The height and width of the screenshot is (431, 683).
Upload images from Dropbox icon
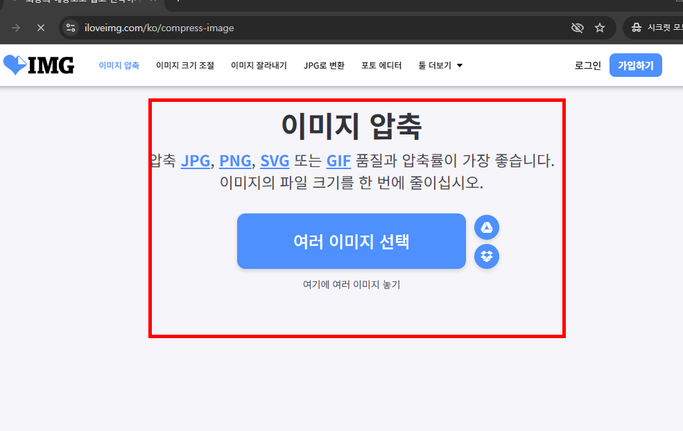coord(487,256)
